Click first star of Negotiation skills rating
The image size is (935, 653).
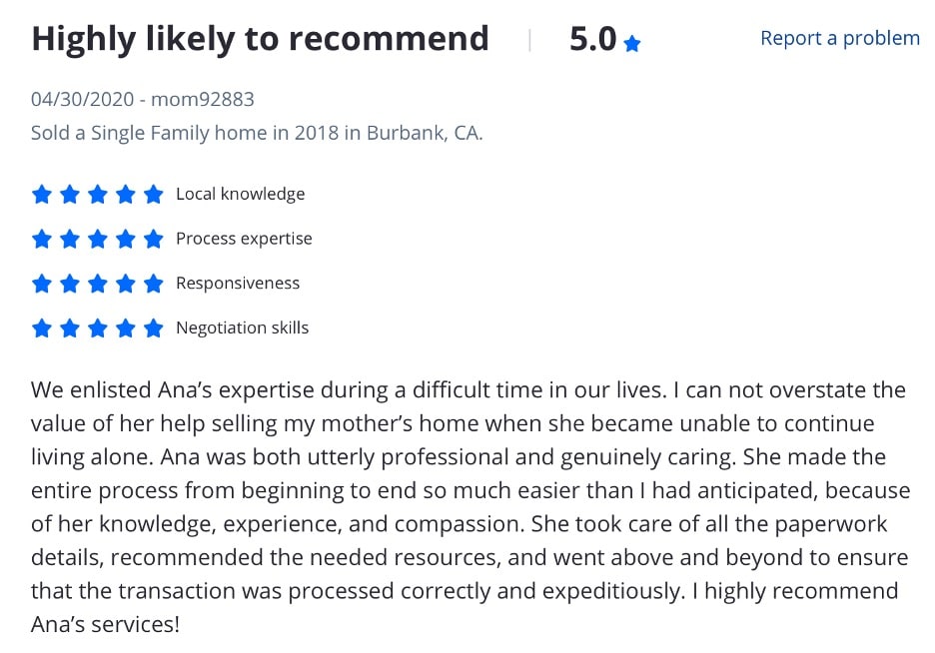42,328
